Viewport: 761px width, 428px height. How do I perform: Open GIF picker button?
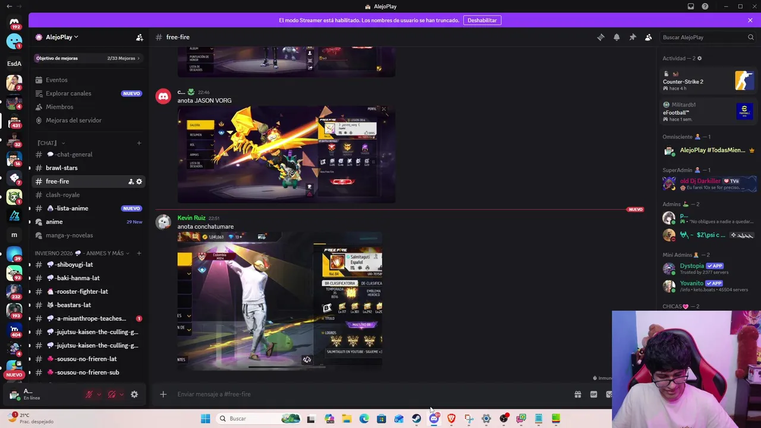click(x=593, y=394)
